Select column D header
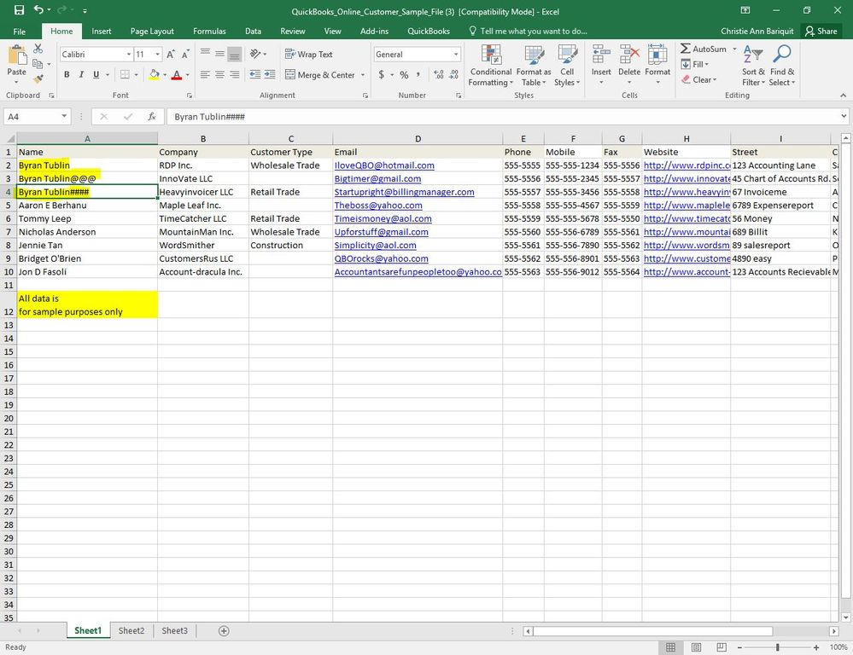The height and width of the screenshot is (655, 853). click(418, 139)
